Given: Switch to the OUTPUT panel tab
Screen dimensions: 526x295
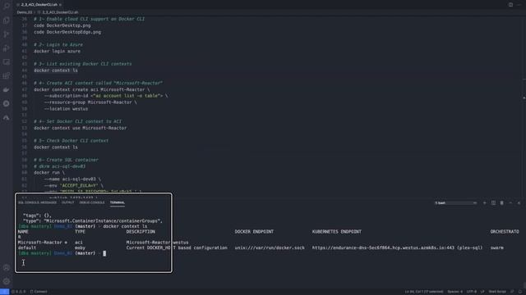Looking at the screenshot, I should click(x=67, y=202).
